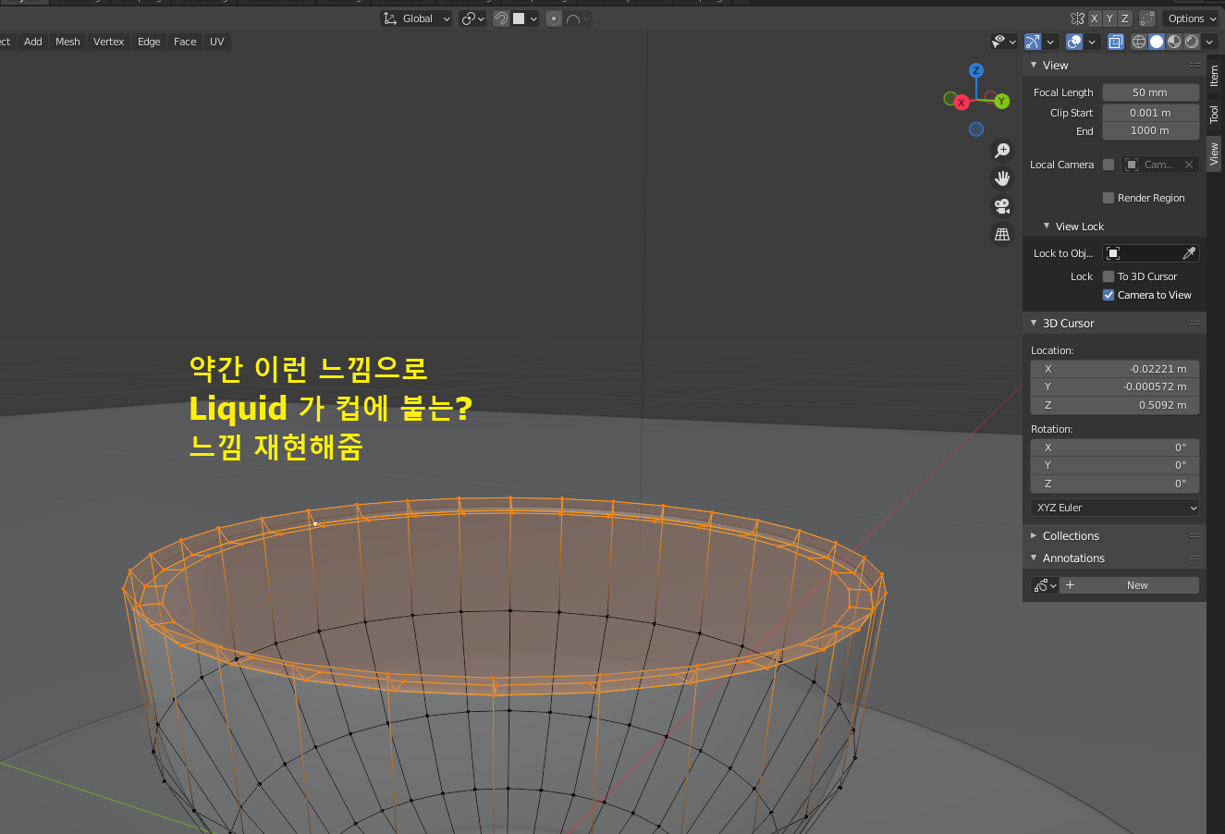This screenshot has width=1225, height=834.
Task: Open the Face menu
Action: (x=185, y=42)
